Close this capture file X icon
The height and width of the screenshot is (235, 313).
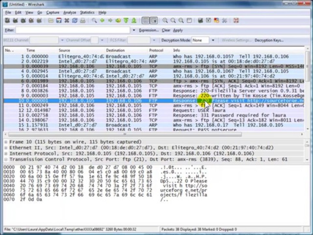pyautogui.click(x=67, y=20)
